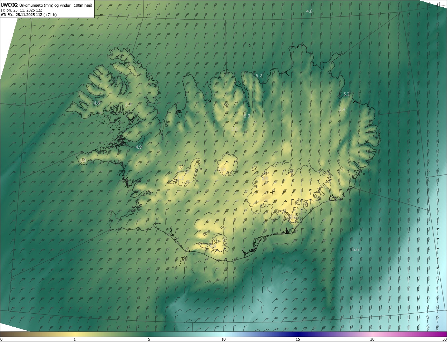The image size is (447, 342).
Task: Click the '50' tick on the color scale
Action: [x=444, y=340]
